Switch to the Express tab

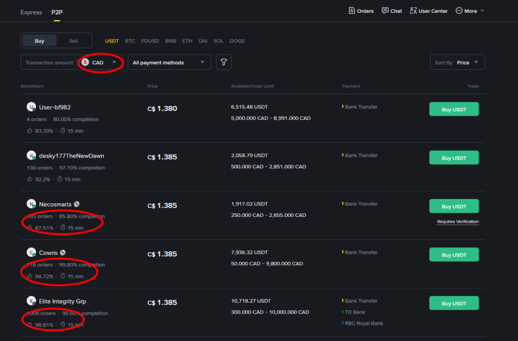(x=31, y=12)
